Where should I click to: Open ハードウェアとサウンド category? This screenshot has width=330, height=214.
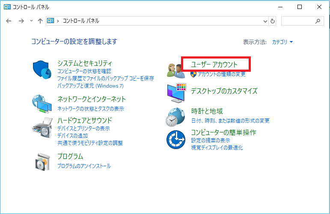coord(85,120)
